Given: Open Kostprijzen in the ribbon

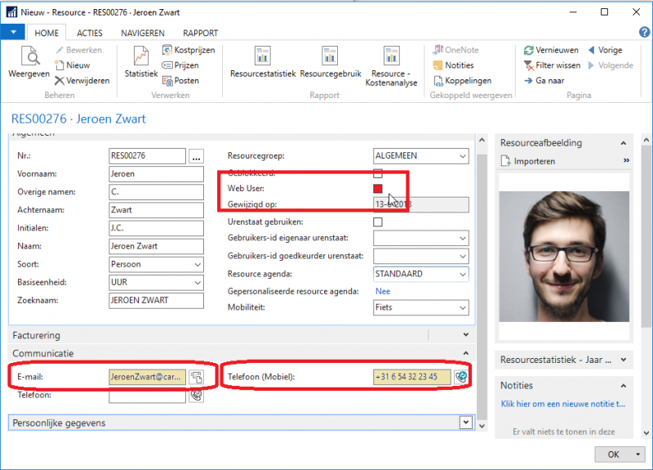Looking at the screenshot, I should [x=189, y=50].
